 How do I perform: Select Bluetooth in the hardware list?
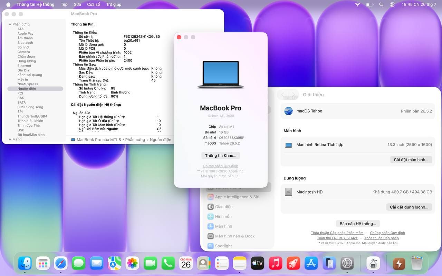(25, 43)
